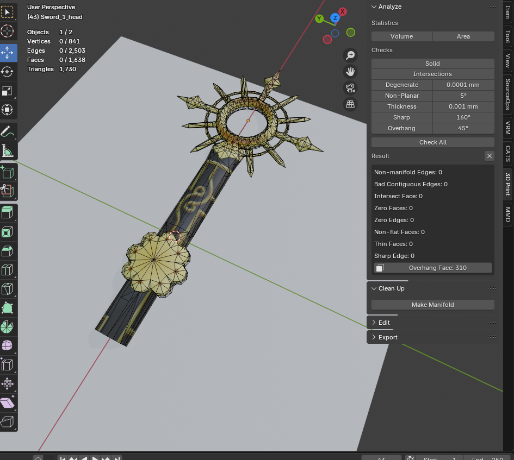Toggle the camera view button
Viewport: 514px width, 460px height.
(350, 88)
